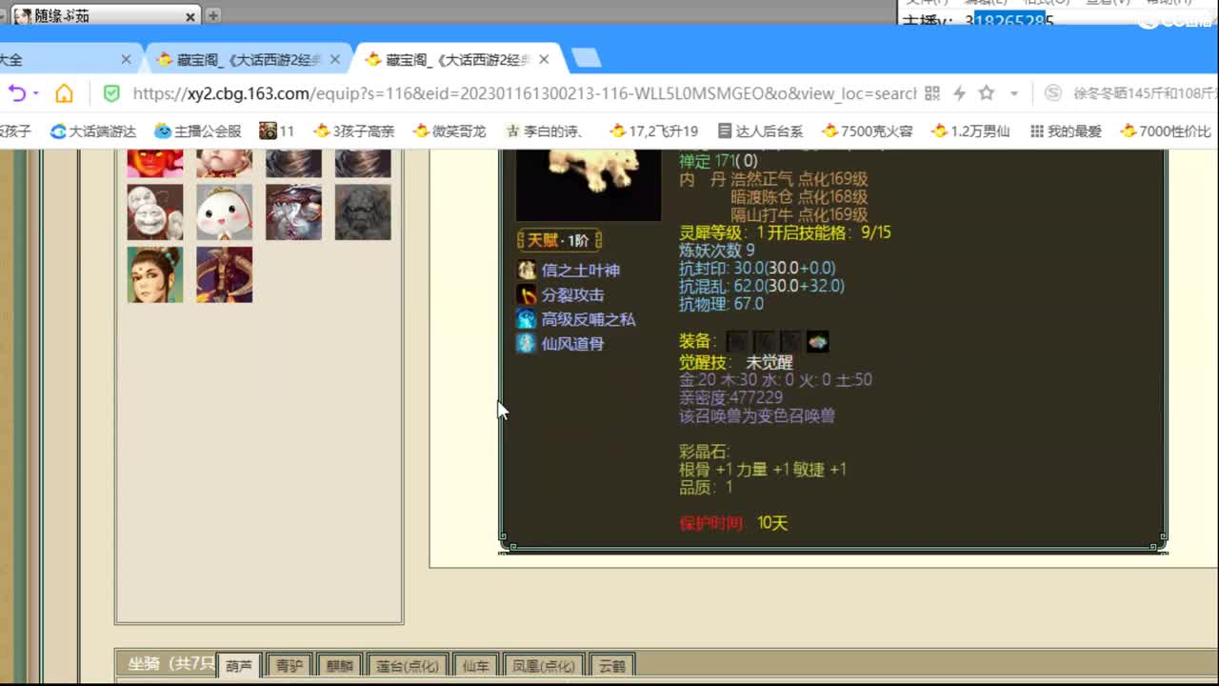Click the first equipment slot after 装备
Image resolution: width=1219 pixels, height=686 pixels.
[x=737, y=341]
